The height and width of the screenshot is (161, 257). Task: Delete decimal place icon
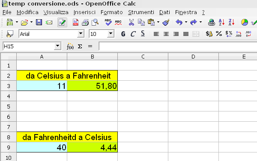(248, 34)
